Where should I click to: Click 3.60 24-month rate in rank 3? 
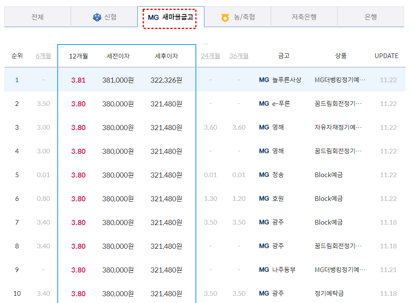210,127
